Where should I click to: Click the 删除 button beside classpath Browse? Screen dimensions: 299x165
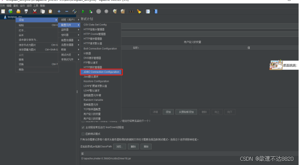[x=133, y=146]
